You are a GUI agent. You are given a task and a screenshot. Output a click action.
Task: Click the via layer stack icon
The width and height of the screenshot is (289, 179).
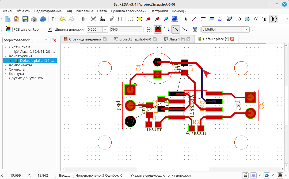tap(195, 29)
